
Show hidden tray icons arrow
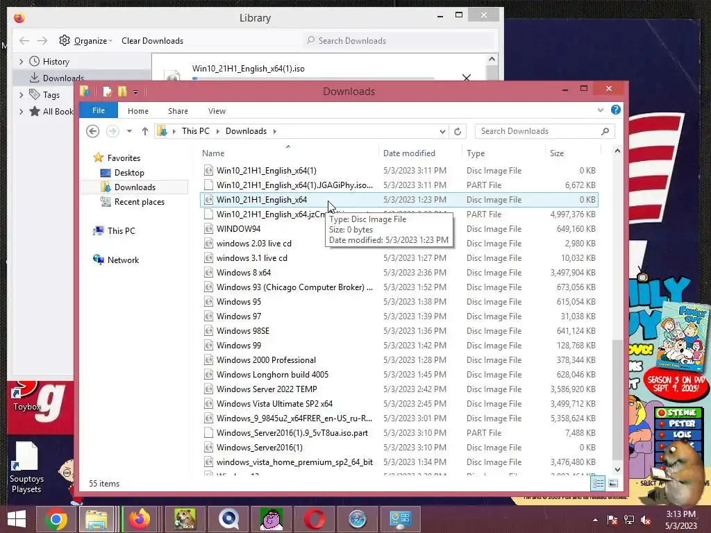coord(595,520)
